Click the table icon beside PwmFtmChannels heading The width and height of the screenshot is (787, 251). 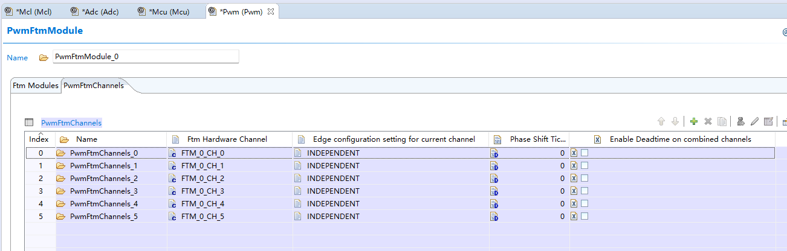29,122
